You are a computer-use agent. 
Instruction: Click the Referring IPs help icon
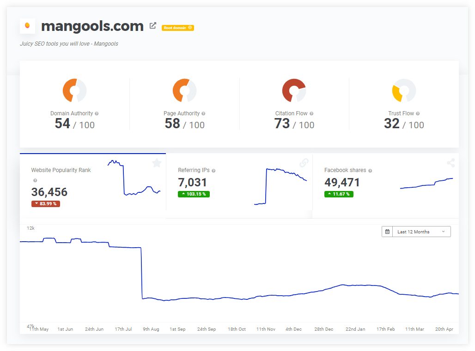point(213,171)
